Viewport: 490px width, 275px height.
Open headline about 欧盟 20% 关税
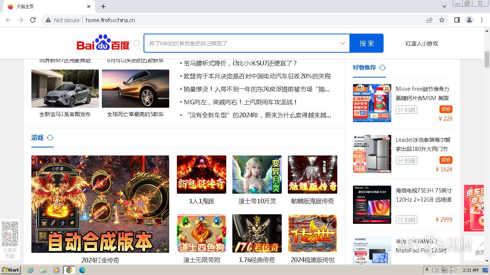pyautogui.click(x=257, y=76)
